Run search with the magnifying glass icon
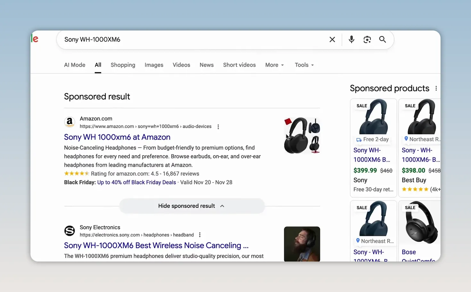The width and height of the screenshot is (471, 292). [383, 39]
